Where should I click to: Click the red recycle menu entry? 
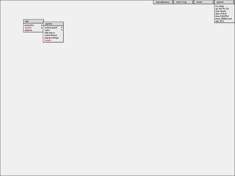pyautogui.click(x=48, y=40)
